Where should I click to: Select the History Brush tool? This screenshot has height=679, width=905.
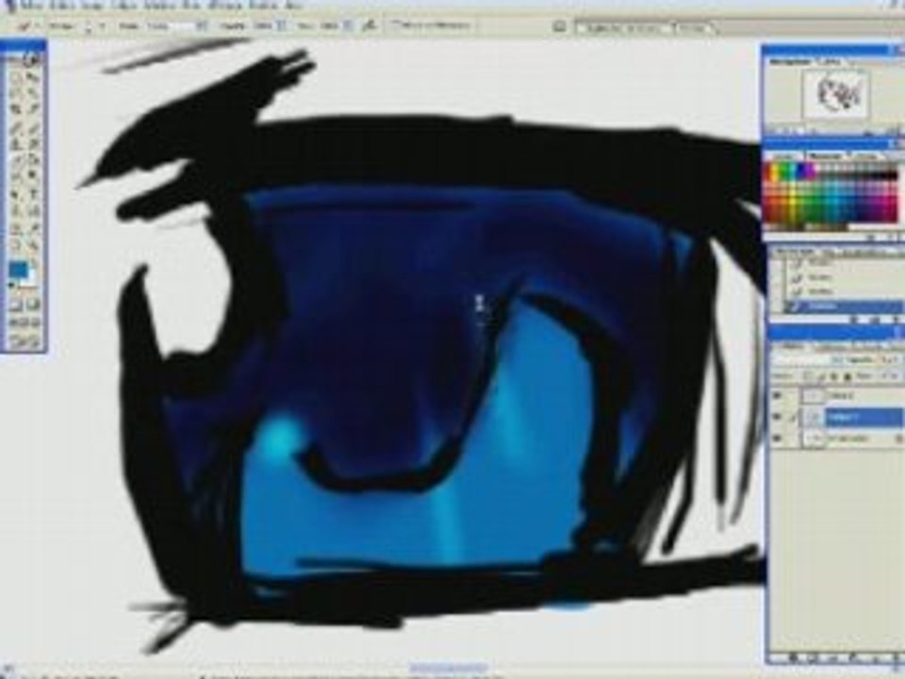[32, 143]
